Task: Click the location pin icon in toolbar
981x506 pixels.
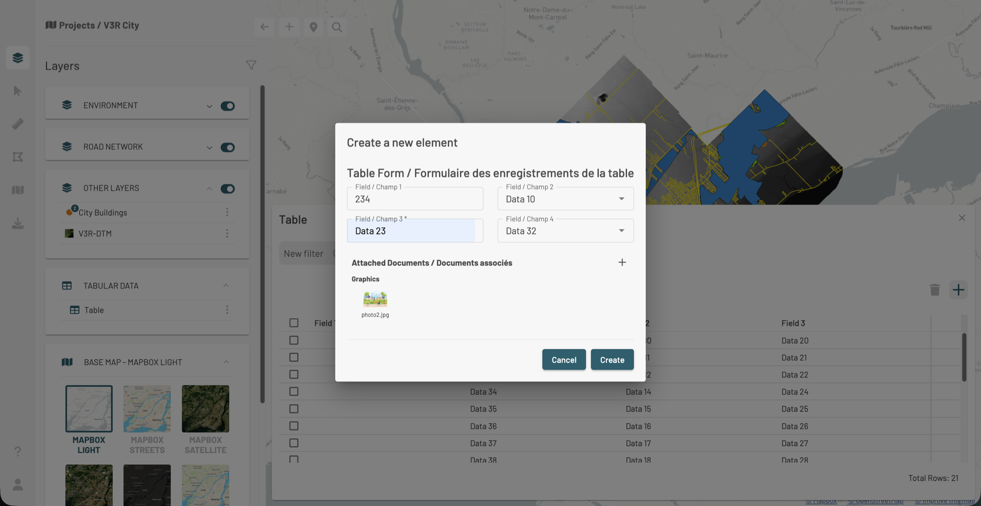Action: (x=313, y=27)
